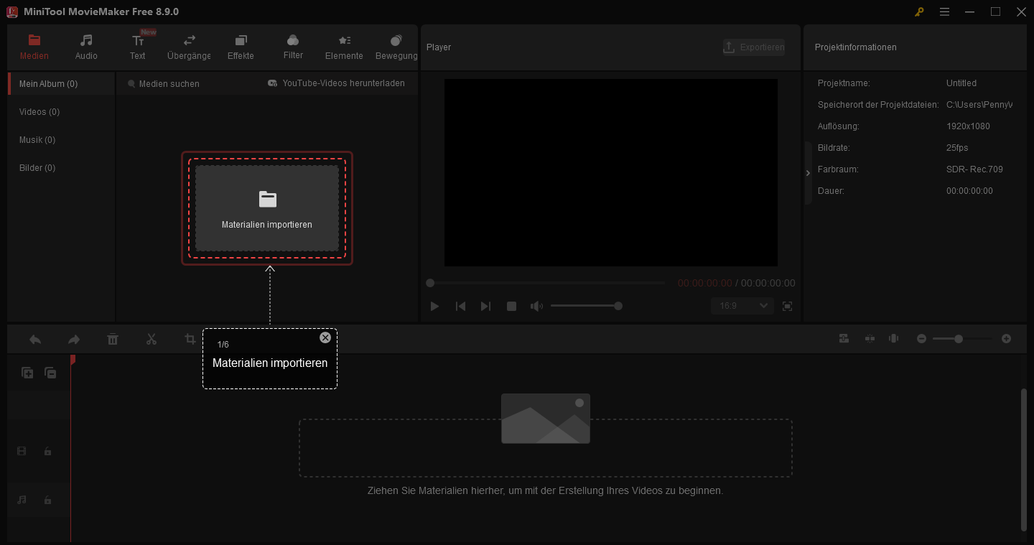
Task: Open the Medien tab
Action: pyautogui.click(x=34, y=47)
